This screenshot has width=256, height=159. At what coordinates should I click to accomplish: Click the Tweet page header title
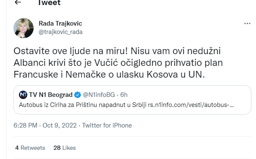[x=49, y=3]
